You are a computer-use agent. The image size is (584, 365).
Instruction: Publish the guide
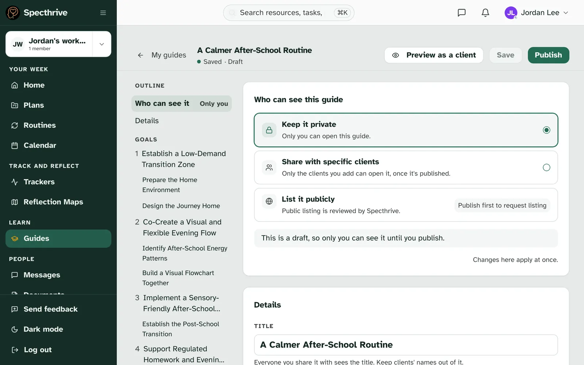[x=548, y=55]
